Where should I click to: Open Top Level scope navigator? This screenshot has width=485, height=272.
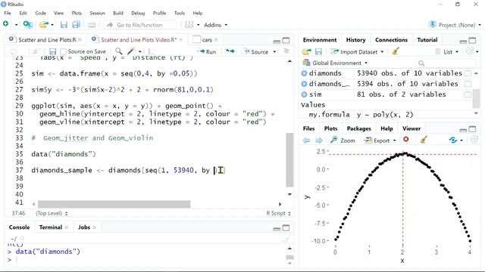click(52, 213)
